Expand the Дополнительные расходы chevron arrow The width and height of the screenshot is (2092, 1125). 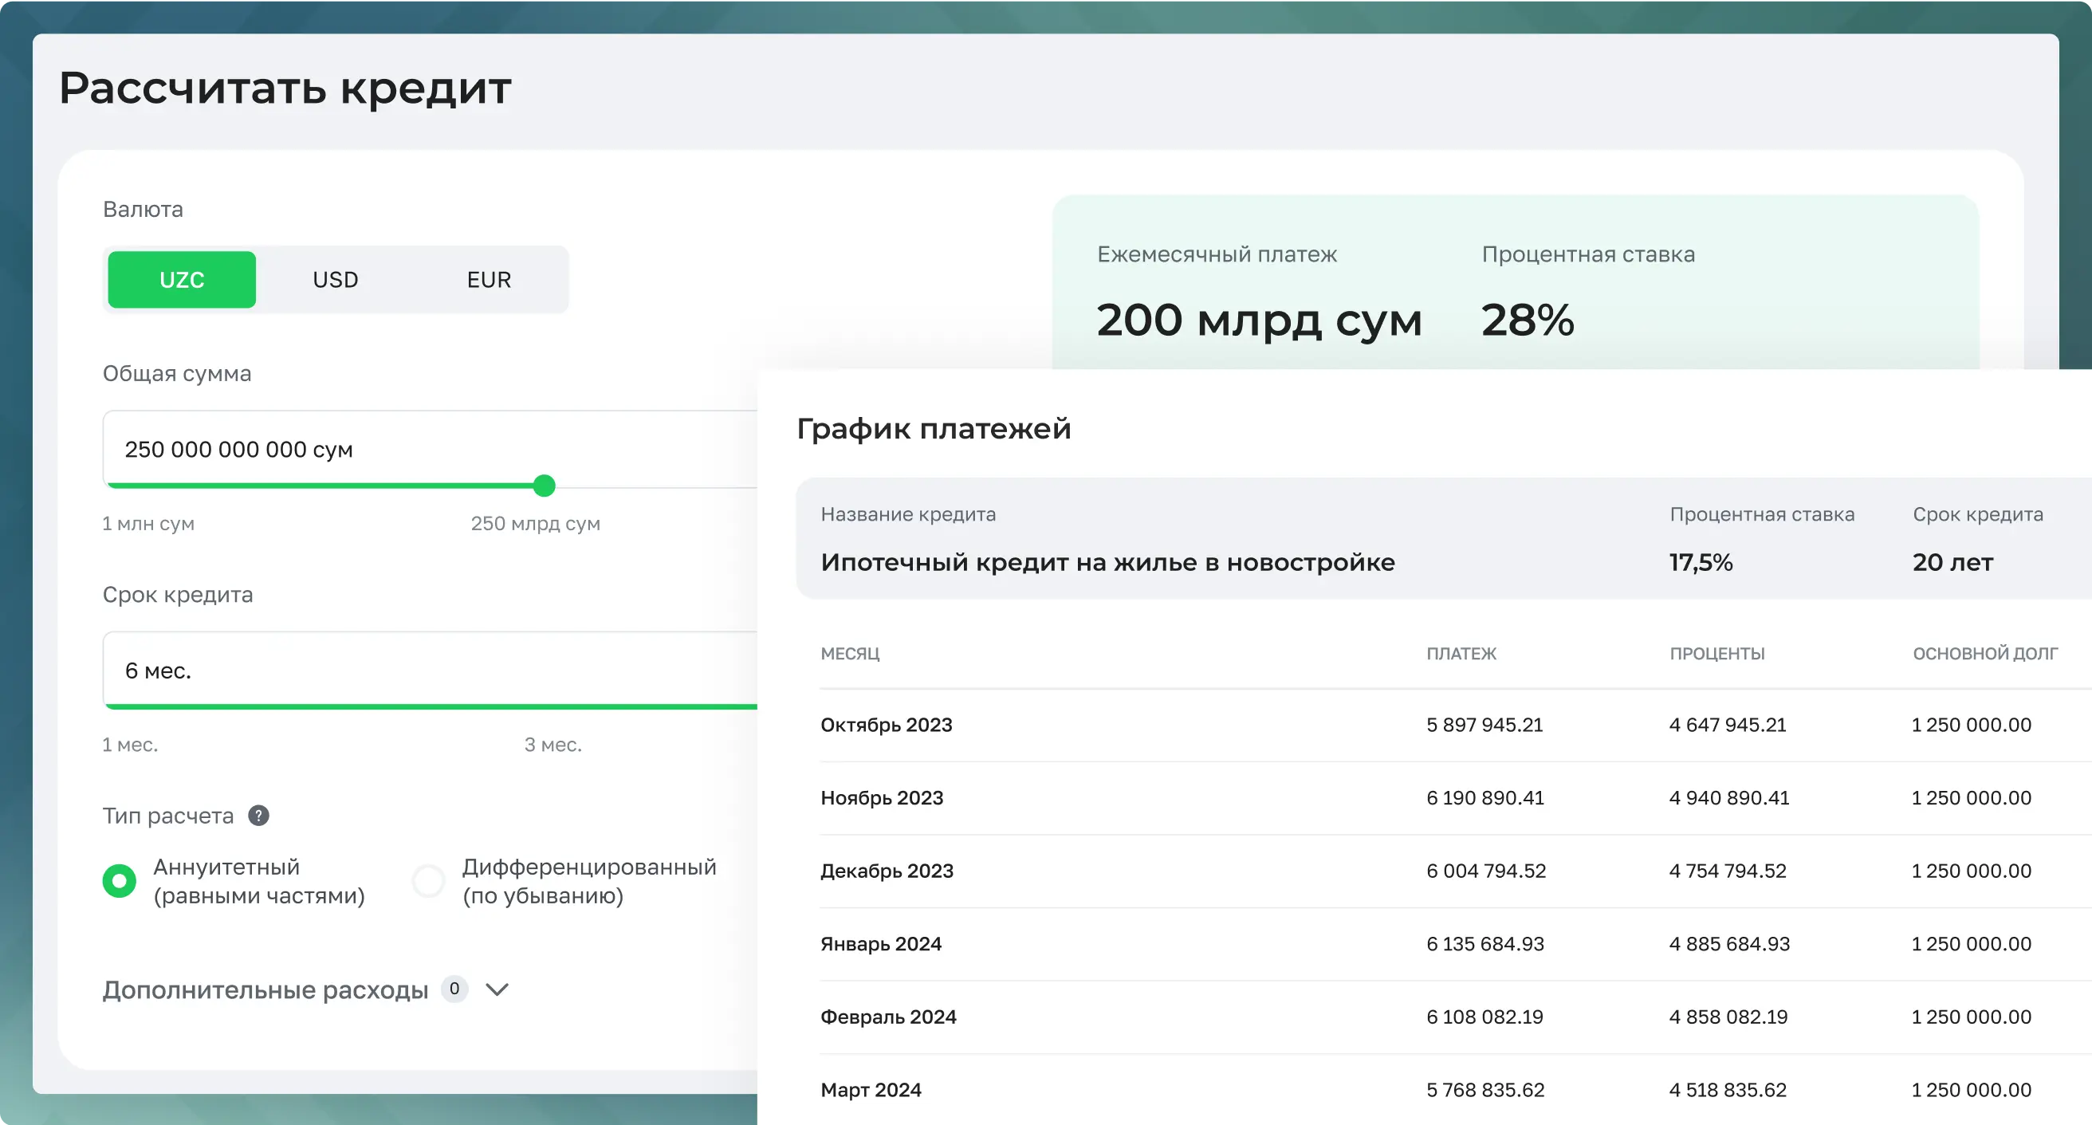tap(497, 989)
